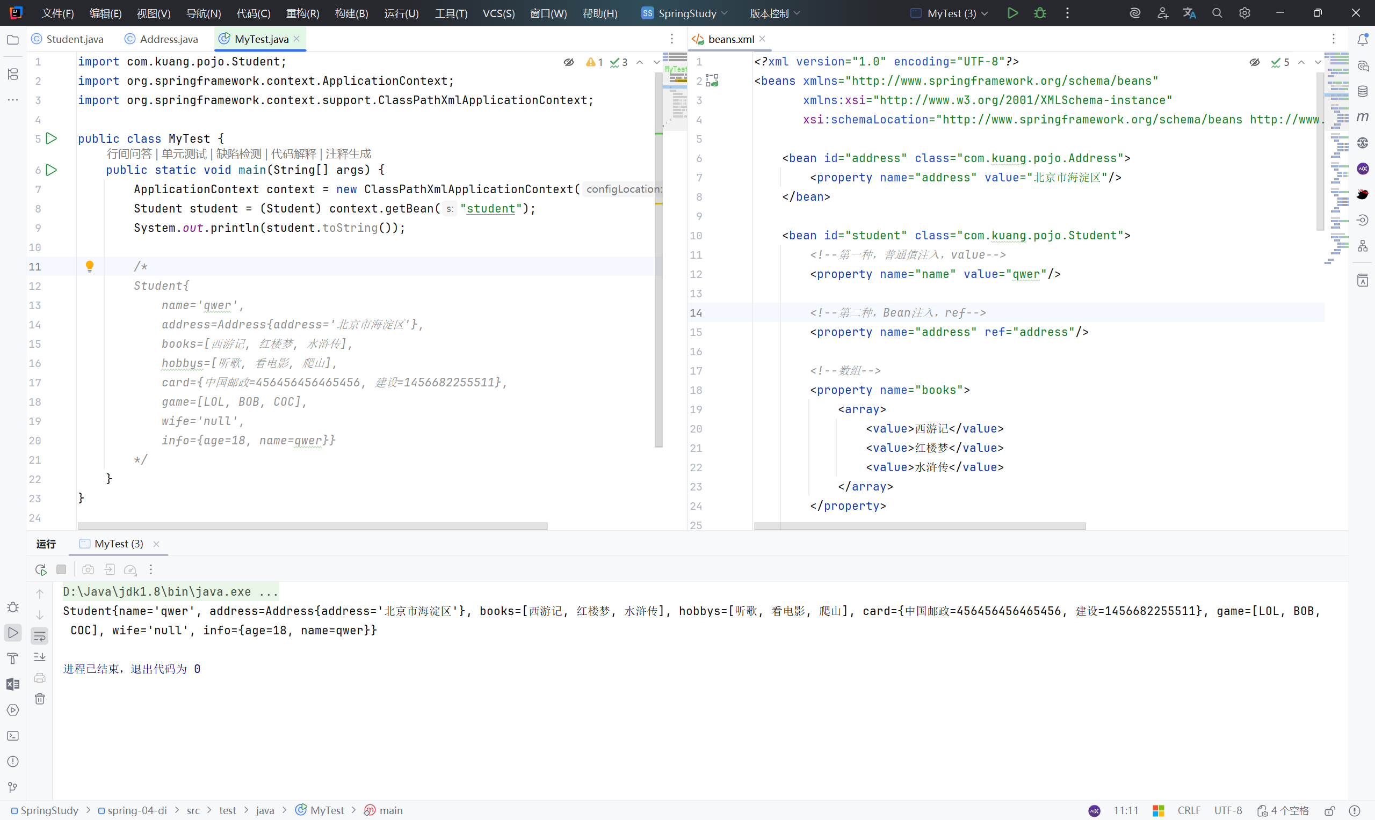The image size is (1375, 820).
Task: Expand the 版本控制 dropdown
Action: point(775,13)
